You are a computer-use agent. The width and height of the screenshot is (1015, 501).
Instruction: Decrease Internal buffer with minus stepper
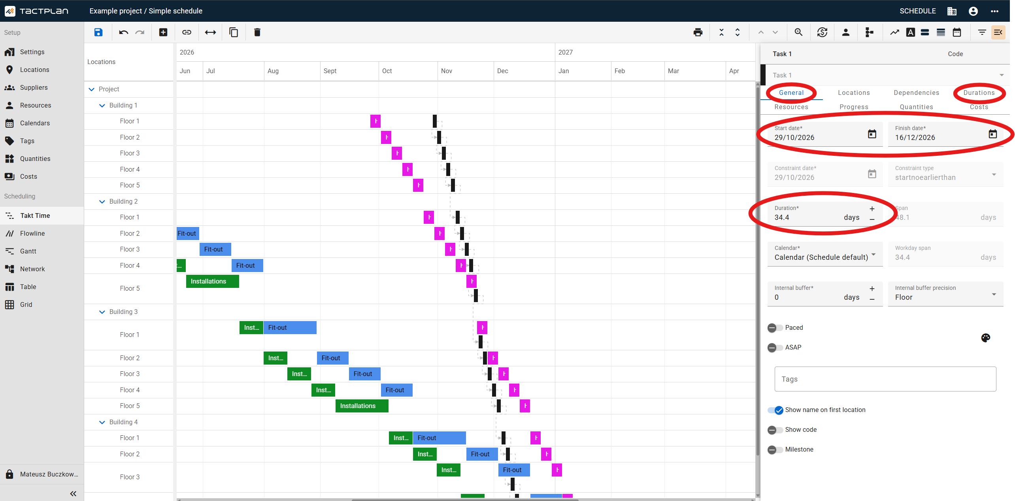872,299
